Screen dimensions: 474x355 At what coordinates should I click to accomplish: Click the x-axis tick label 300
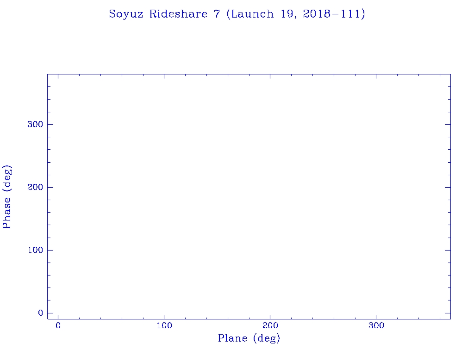tap(376, 326)
